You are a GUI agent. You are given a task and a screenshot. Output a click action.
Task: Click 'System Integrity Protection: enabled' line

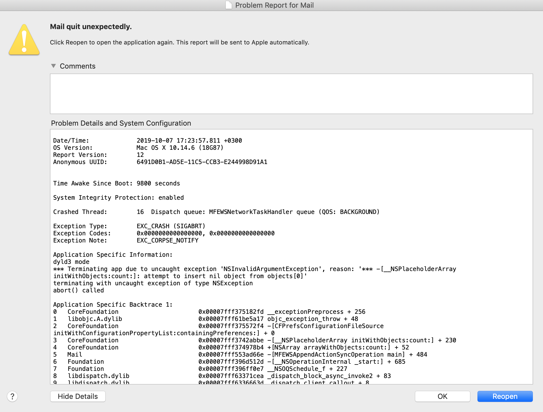point(118,197)
